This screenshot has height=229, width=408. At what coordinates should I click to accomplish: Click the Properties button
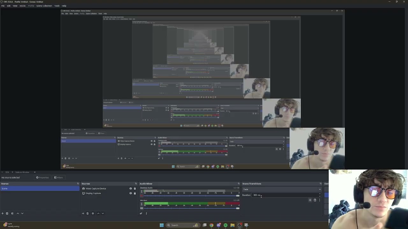[x=43, y=177]
